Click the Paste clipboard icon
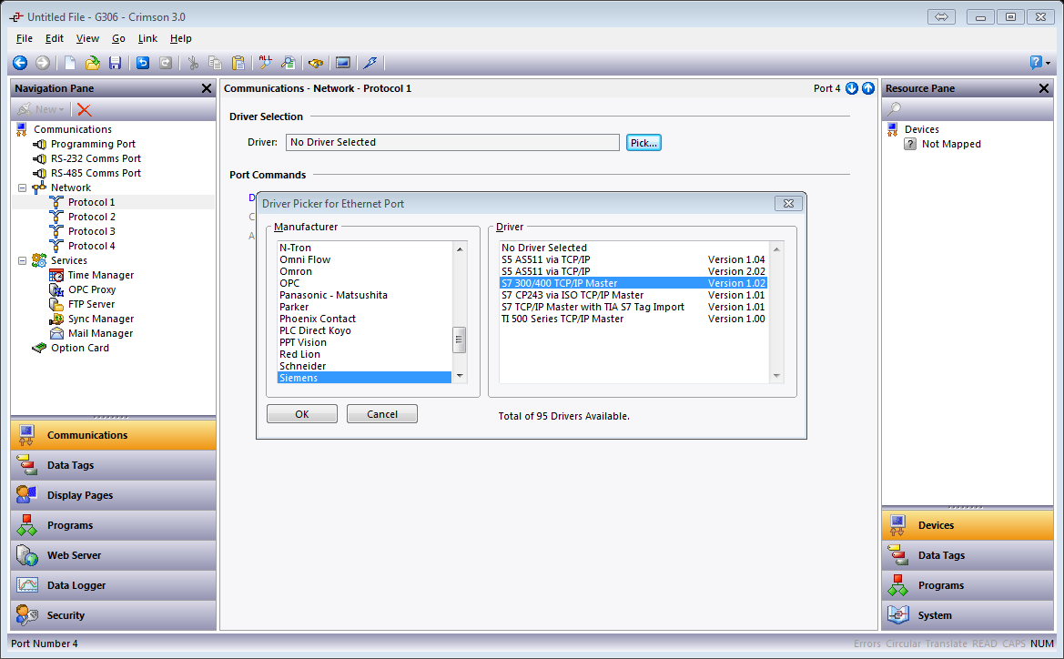 tap(238, 63)
